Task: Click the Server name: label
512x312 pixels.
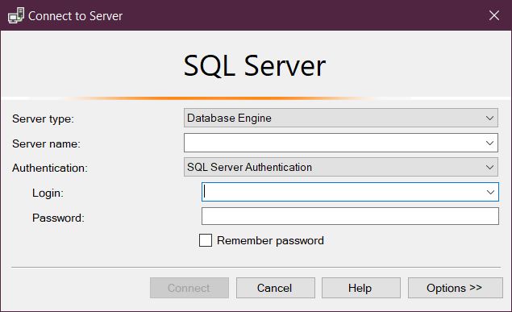Action: pos(46,144)
